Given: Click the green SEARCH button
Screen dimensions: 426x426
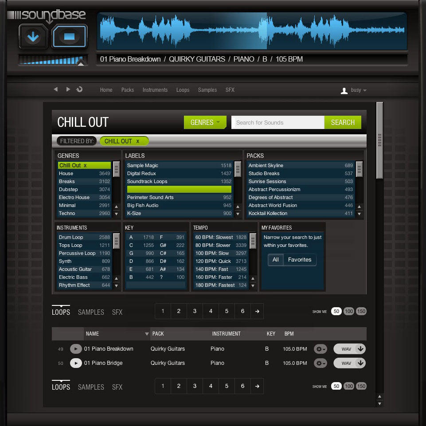Looking at the screenshot, I should coord(343,122).
